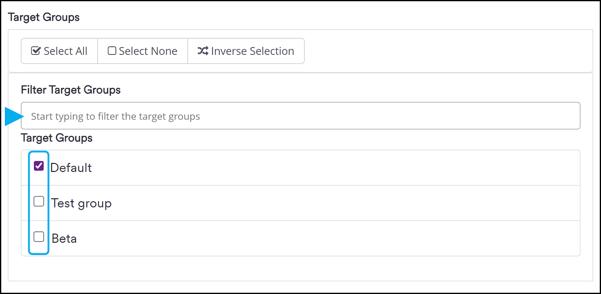Uncheck the Default target group checkbox
601x294 pixels.
(x=39, y=166)
